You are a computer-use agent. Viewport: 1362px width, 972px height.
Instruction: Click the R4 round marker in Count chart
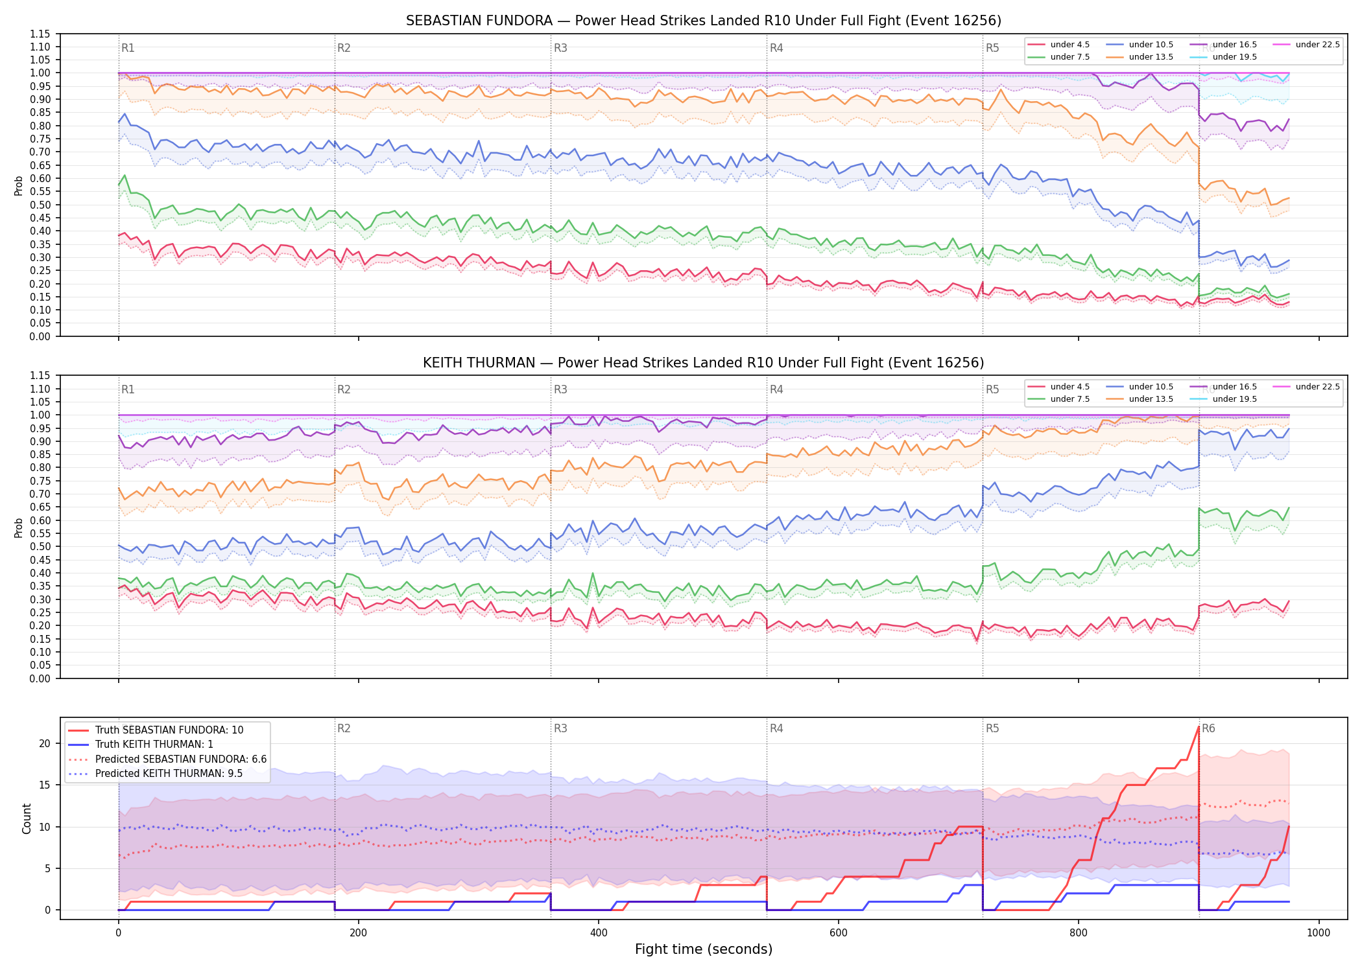pyautogui.click(x=776, y=728)
